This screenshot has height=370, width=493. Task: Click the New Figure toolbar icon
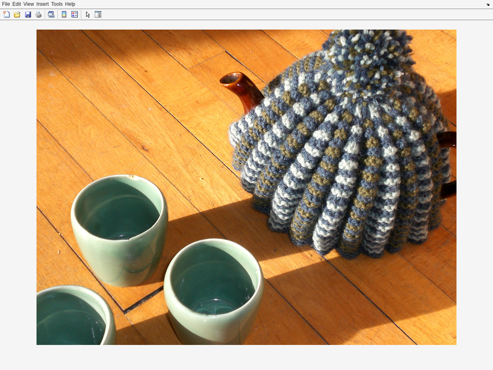point(7,14)
